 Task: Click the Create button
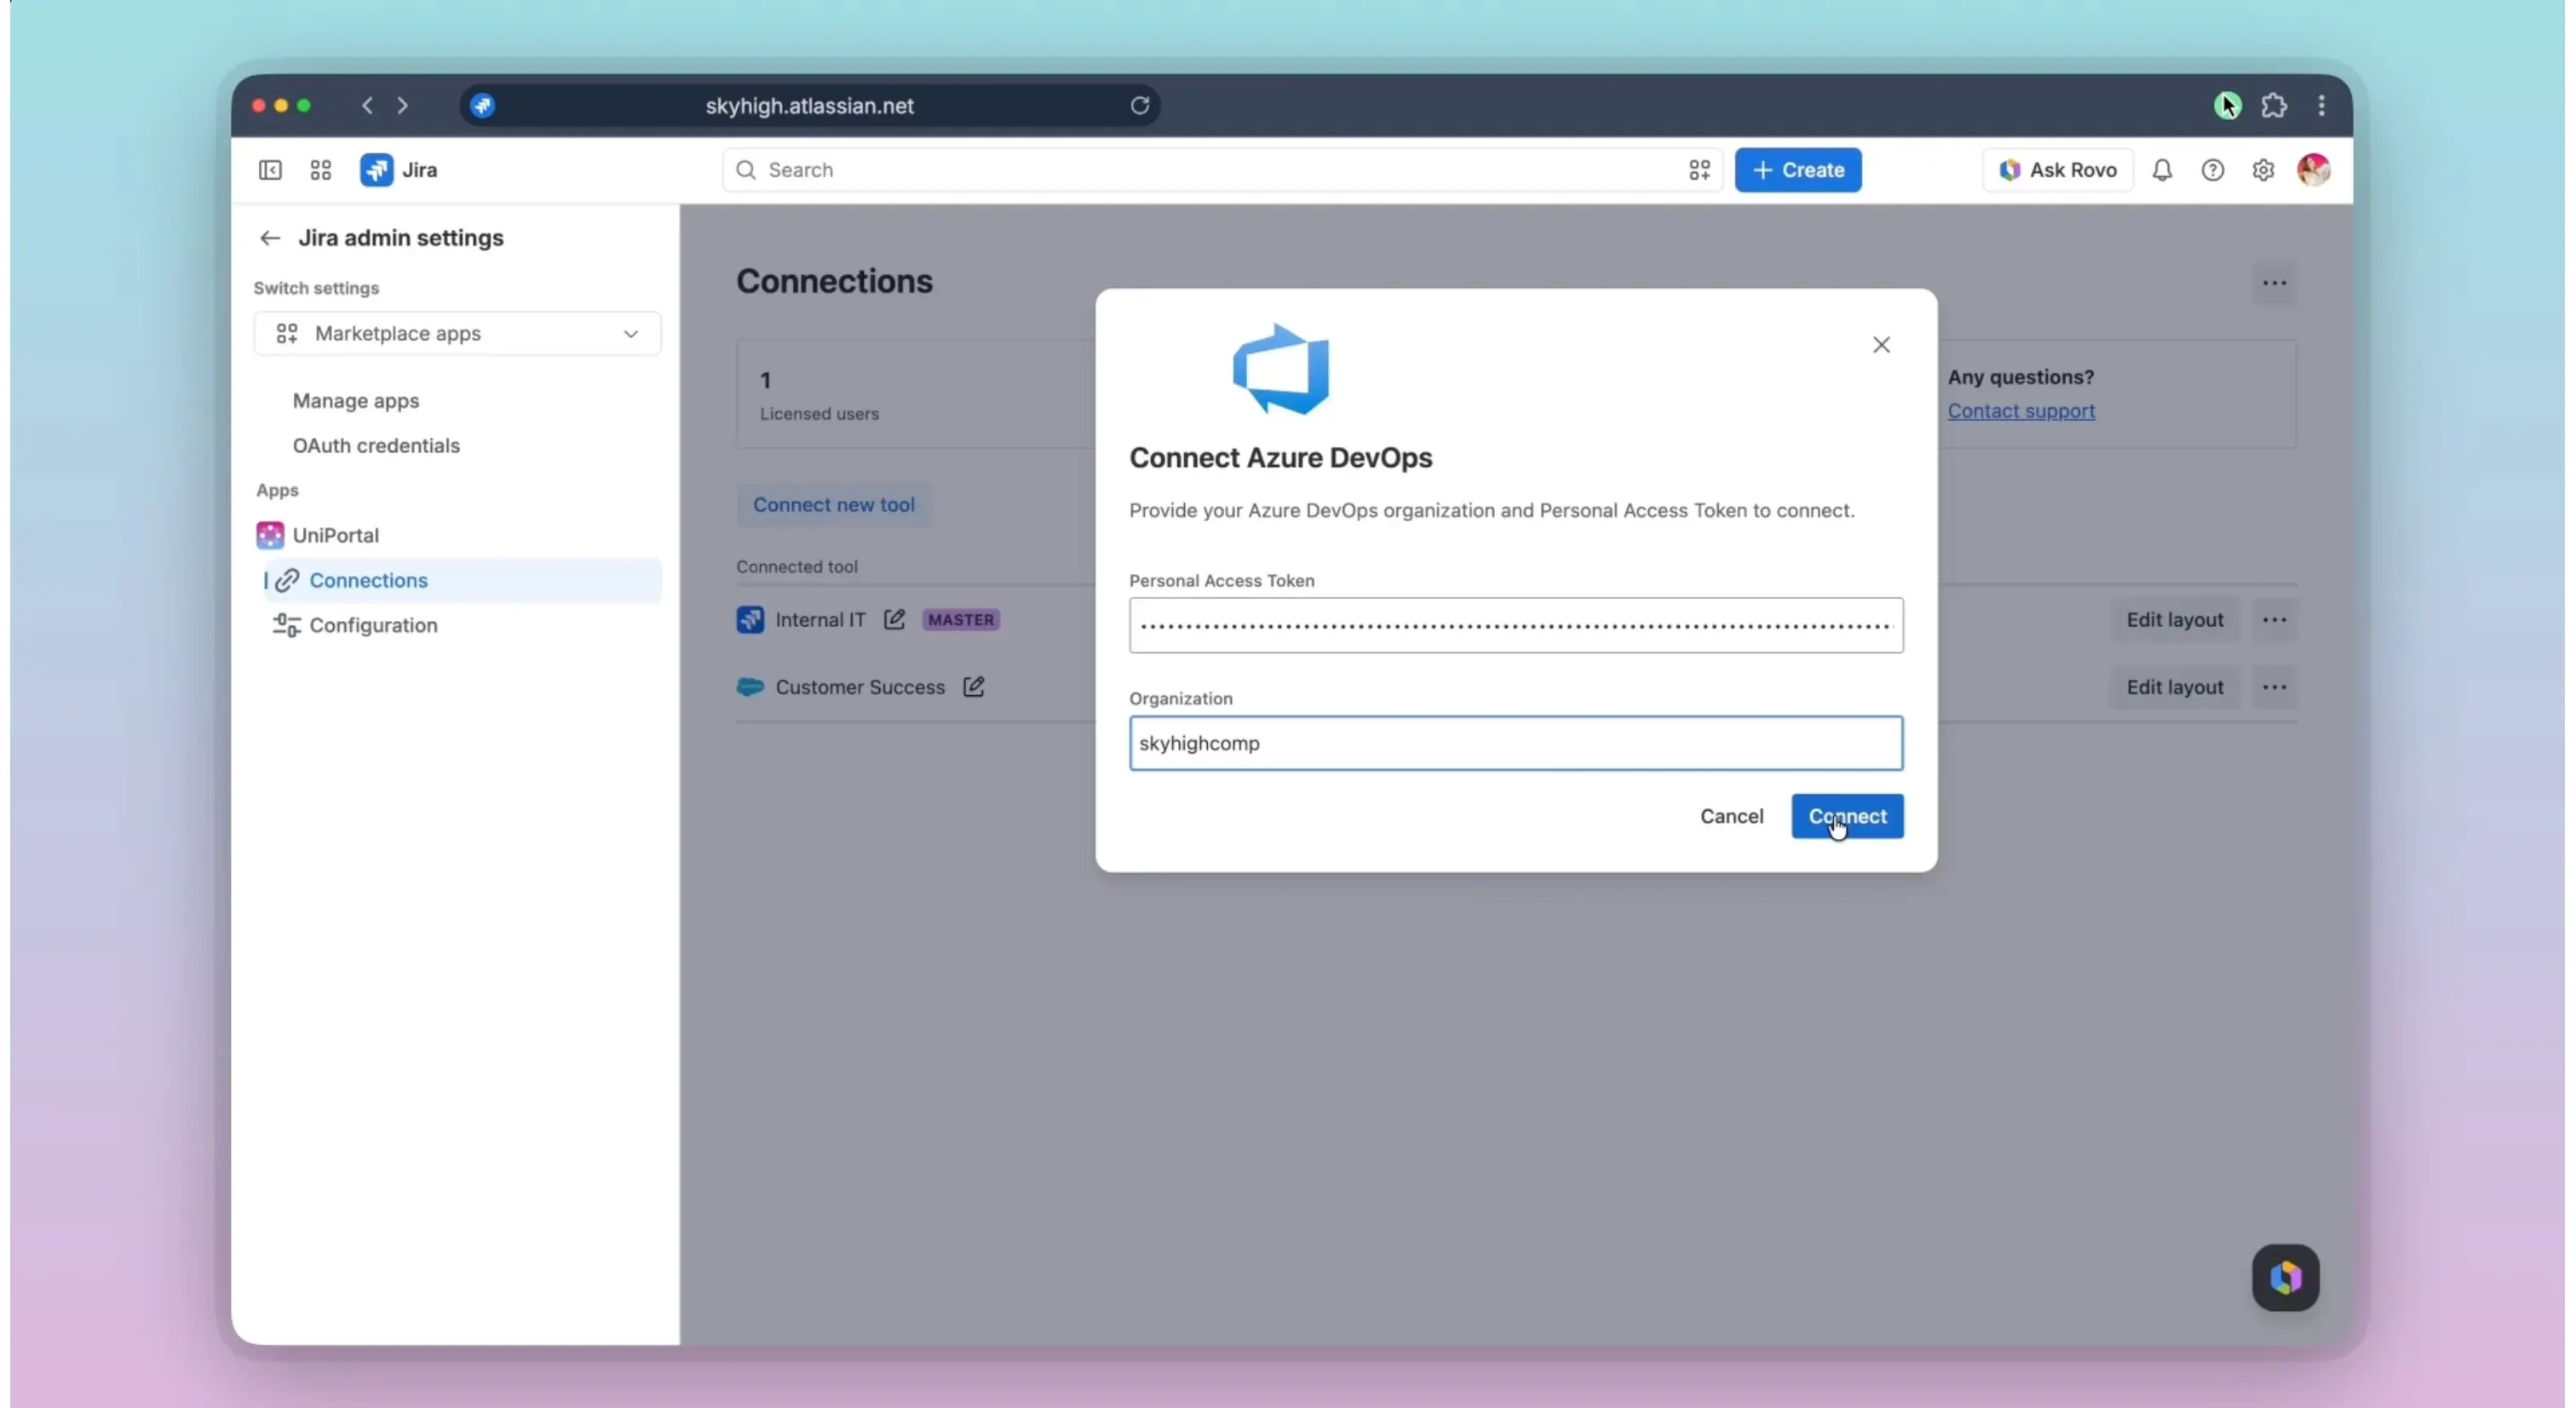(x=1797, y=170)
